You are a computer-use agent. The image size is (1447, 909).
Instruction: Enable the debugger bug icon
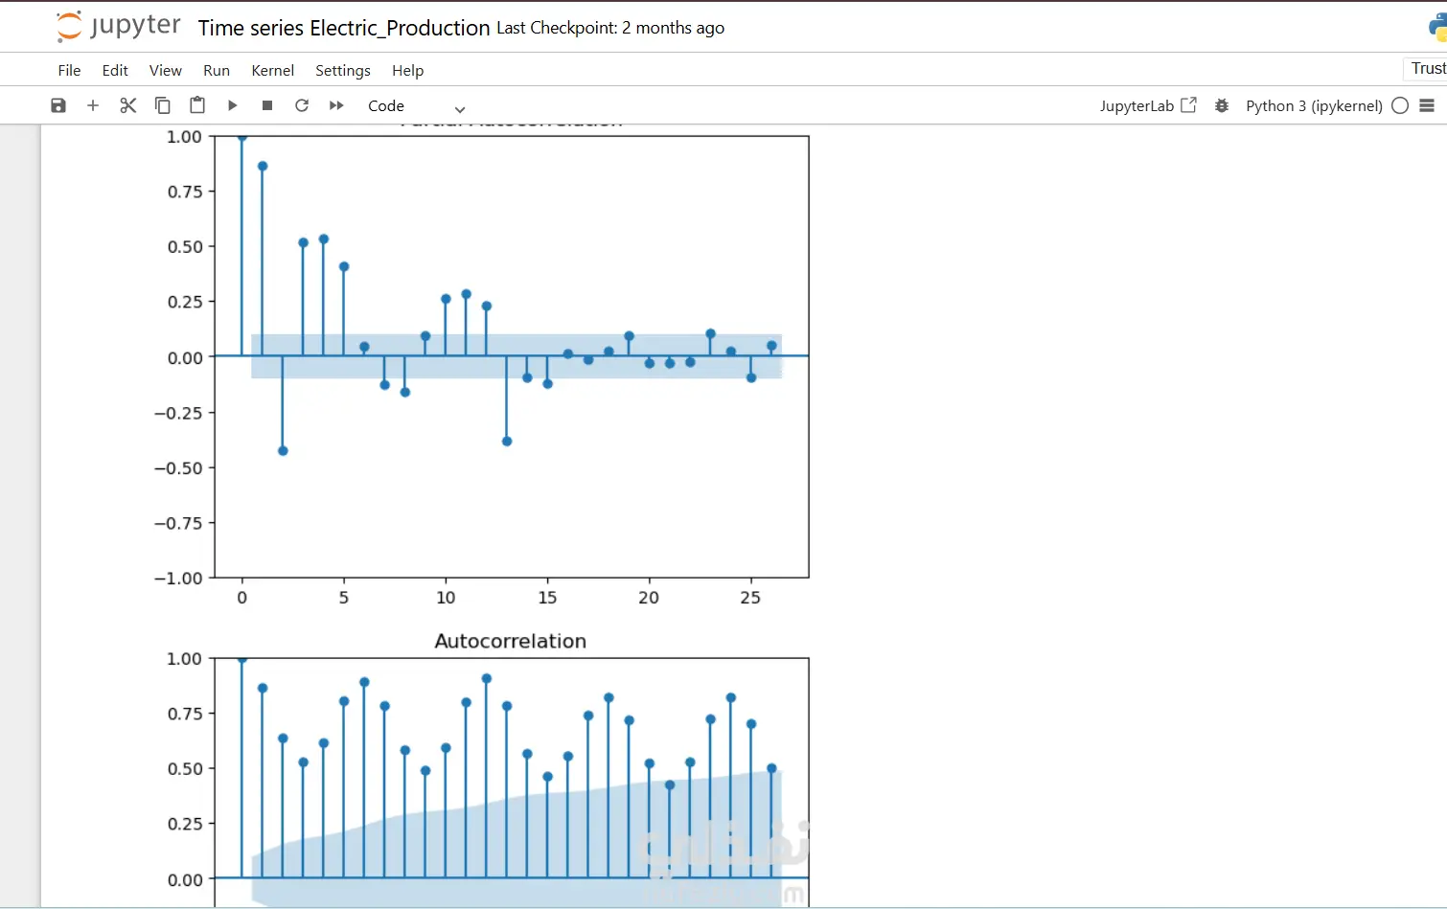(1222, 105)
